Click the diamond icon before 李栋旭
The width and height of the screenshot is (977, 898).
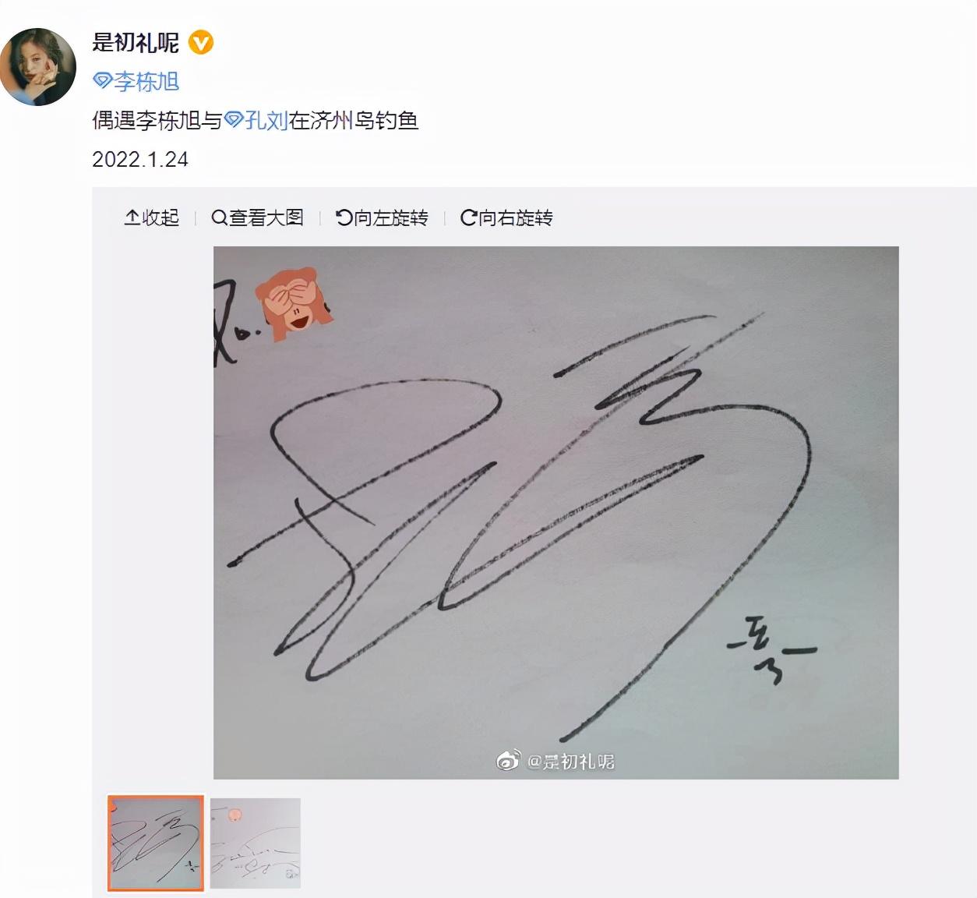[103, 81]
